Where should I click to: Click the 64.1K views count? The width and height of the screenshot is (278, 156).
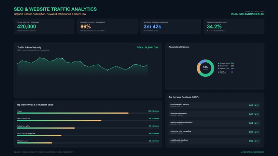coord(154,126)
